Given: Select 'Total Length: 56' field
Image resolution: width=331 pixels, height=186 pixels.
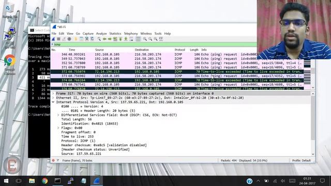Looking at the screenshot, I should click(x=77, y=119).
